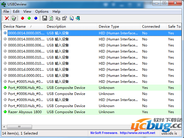The width and height of the screenshot is (184, 138).
Task: Click gray status dot of Port_#0010.Hub row
Action: (x=5, y=106)
